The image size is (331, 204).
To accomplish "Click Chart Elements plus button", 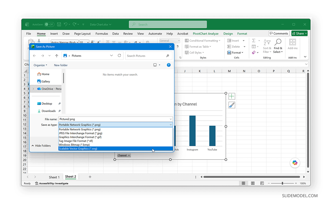I will pos(232,96).
